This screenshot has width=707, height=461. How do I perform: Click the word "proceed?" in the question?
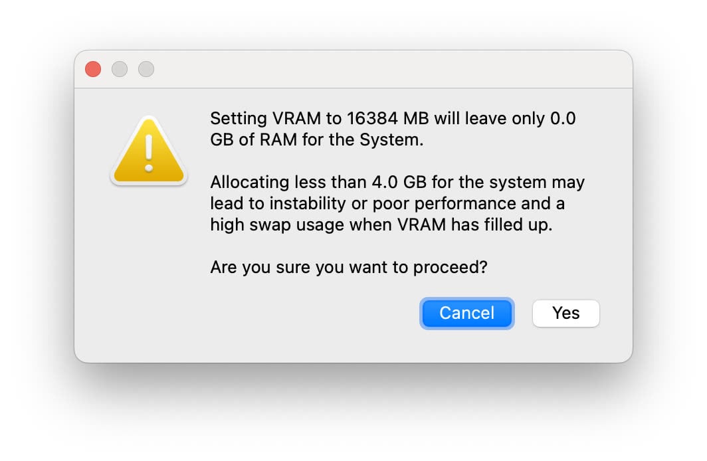click(450, 267)
